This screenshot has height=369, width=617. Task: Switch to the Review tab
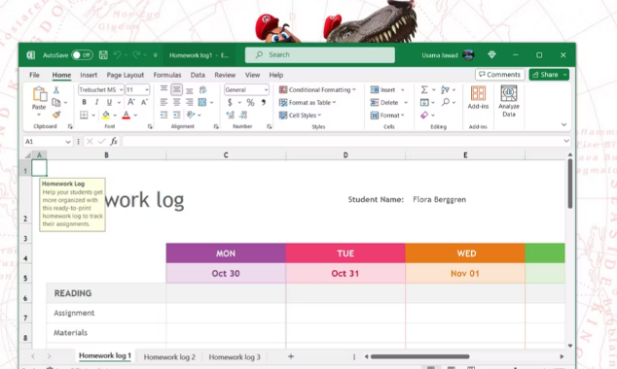[x=225, y=75]
